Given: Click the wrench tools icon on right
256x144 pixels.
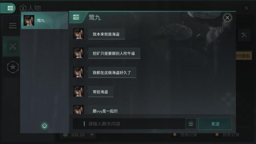Looking at the screenshot, I should tap(244, 35).
